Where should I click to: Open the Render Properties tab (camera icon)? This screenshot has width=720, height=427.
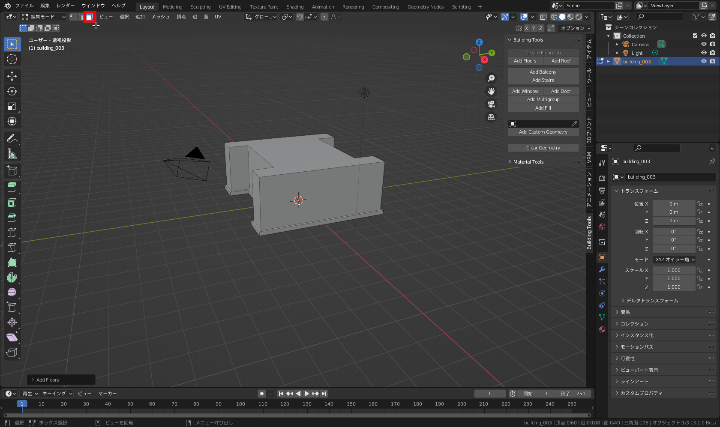click(x=602, y=178)
